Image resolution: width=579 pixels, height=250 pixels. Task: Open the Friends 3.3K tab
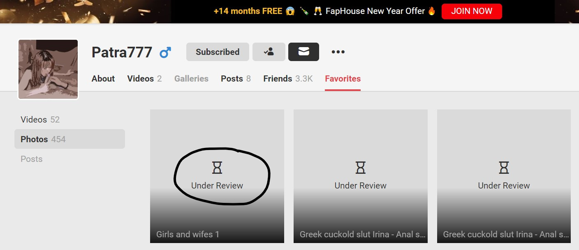point(288,79)
